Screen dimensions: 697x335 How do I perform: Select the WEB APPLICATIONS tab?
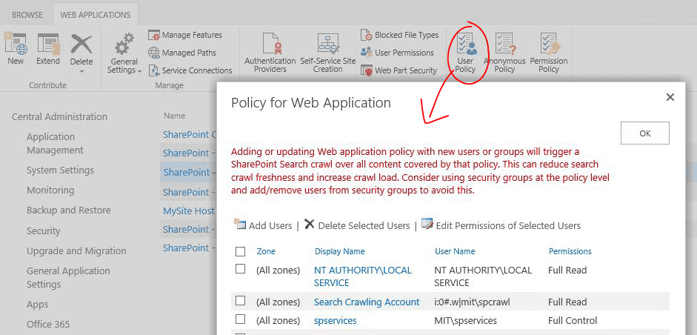click(96, 15)
